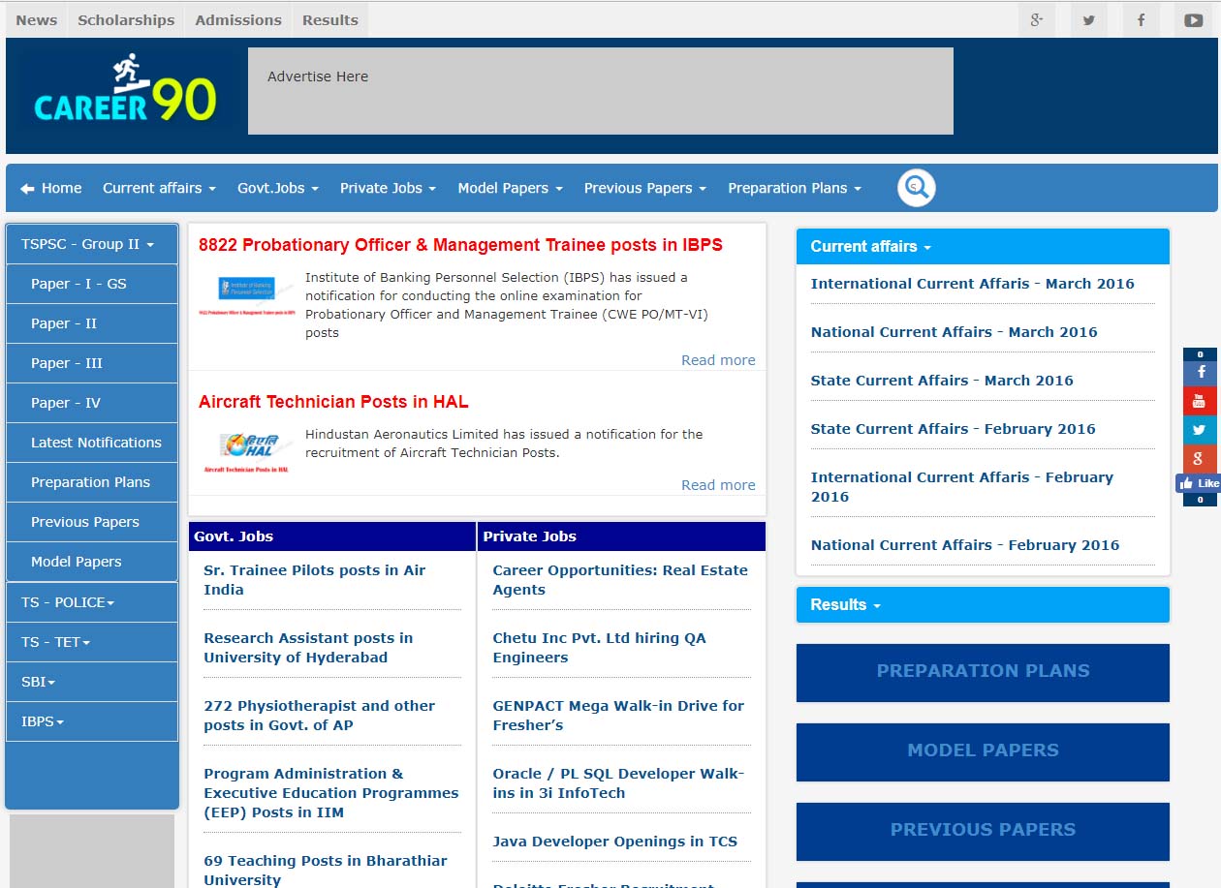Expand the Preparation Plans navigation dropdown
The image size is (1221, 888).
(x=795, y=188)
